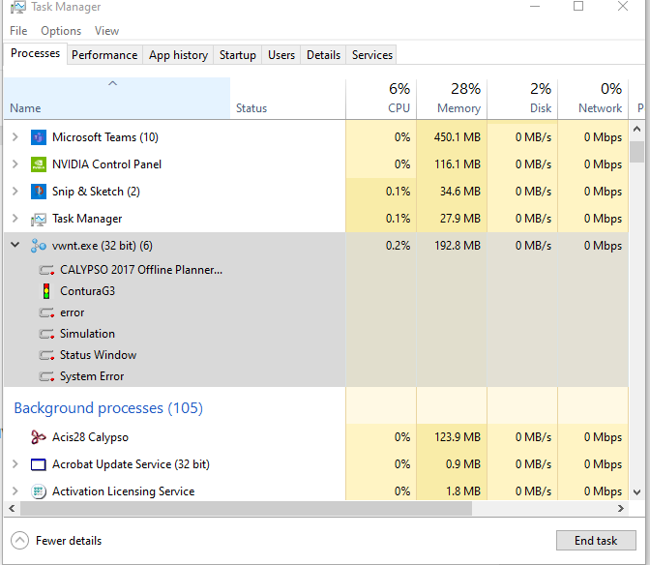Sort by Disk column header
This screenshot has width=650, height=565.
pos(522,99)
